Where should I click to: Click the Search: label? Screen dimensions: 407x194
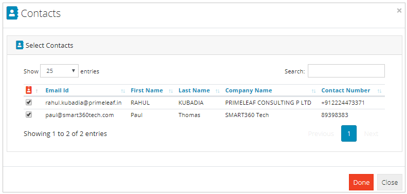[294, 71]
